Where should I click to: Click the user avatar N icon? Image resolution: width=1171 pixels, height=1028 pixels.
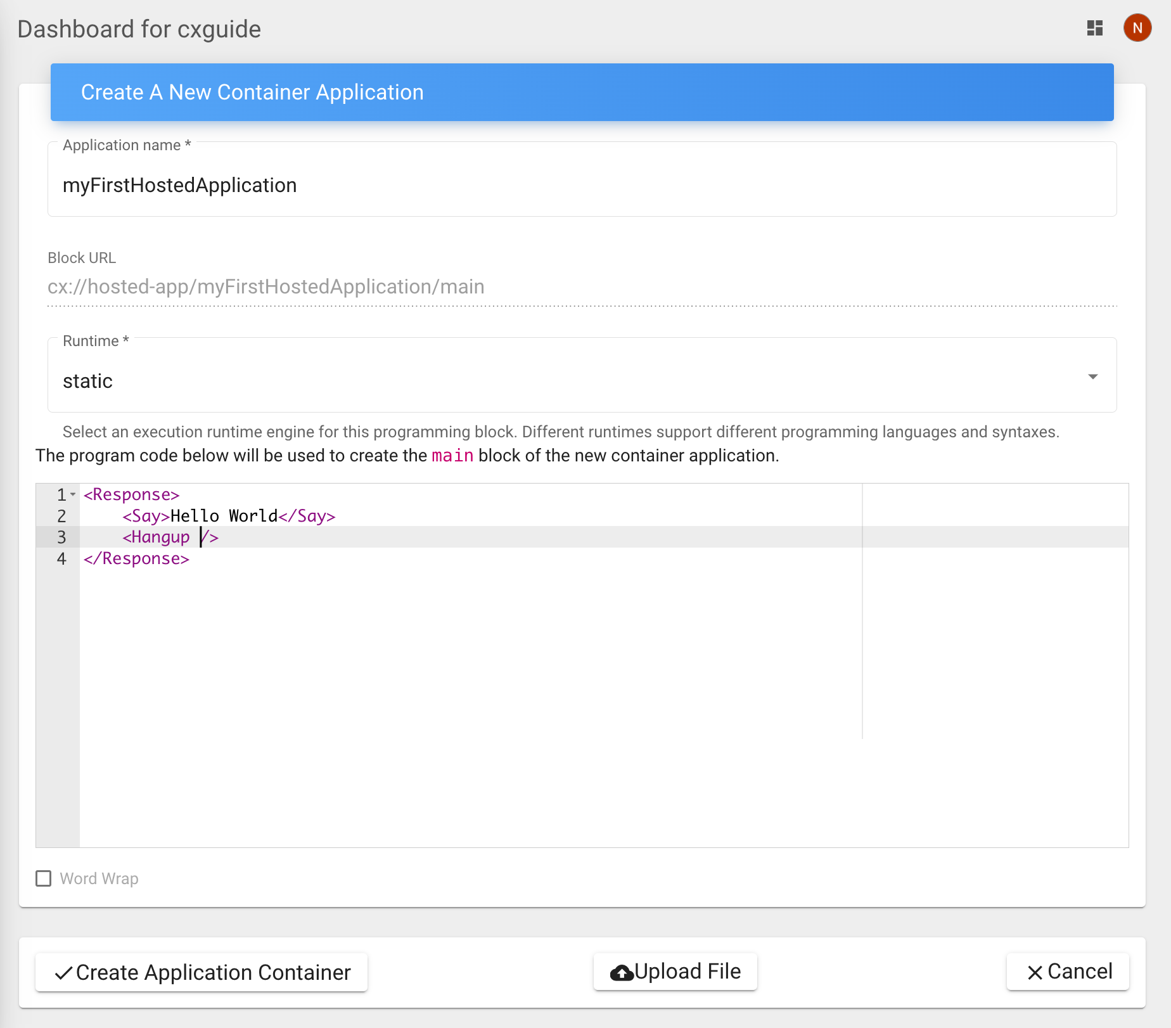(1137, 29)
